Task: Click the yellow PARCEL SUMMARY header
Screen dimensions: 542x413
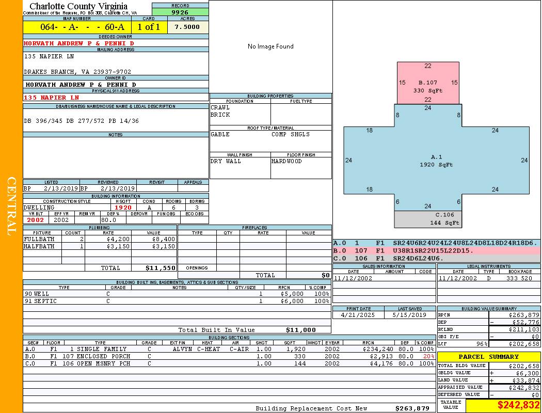Action: tap(489, 357)
